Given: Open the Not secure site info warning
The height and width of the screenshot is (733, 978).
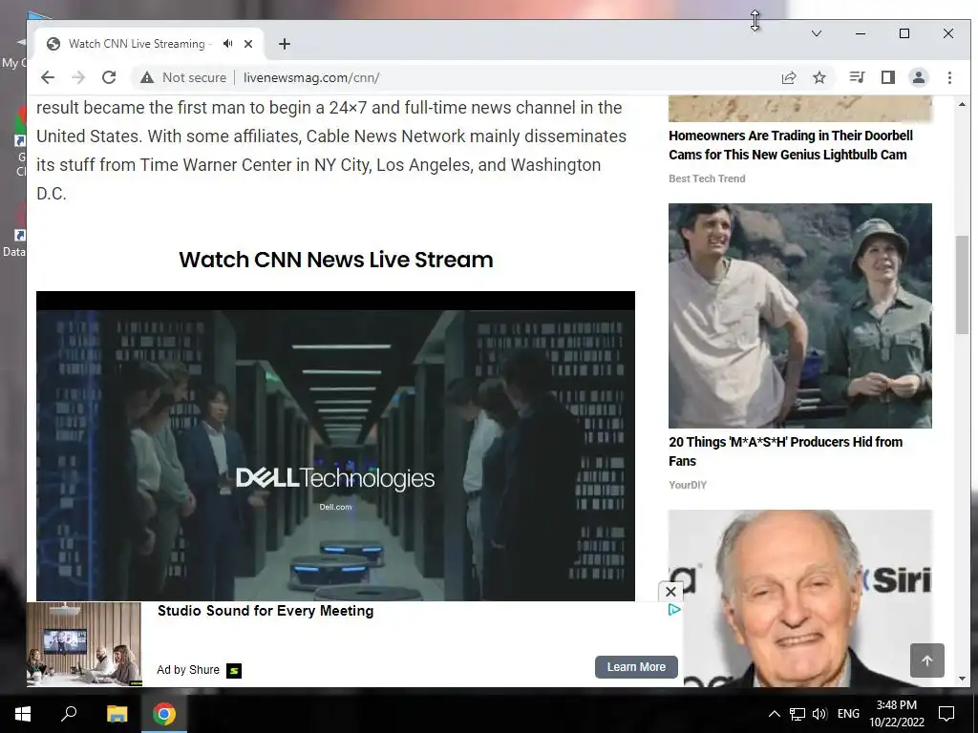Looking at the screenshot, I should tap(182, 77).
